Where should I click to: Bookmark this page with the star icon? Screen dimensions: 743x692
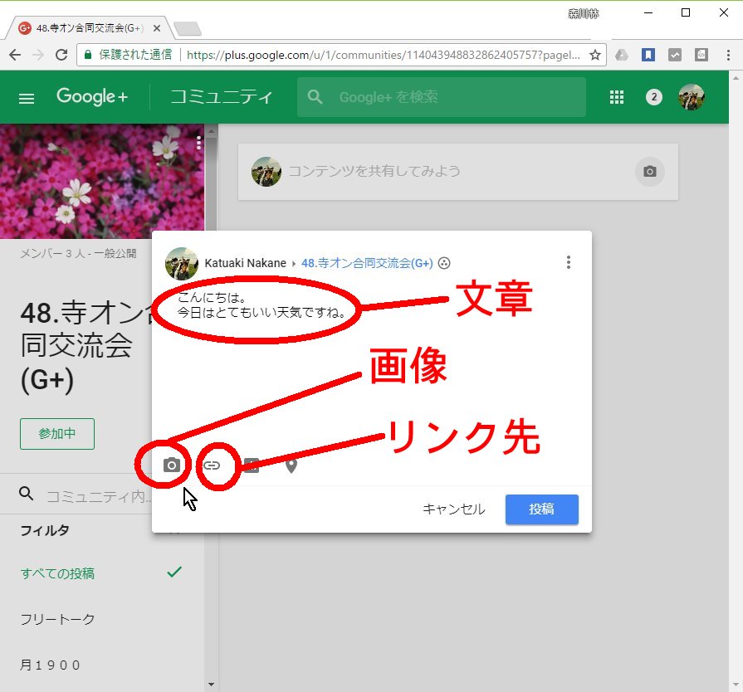[x=594, y=55]
